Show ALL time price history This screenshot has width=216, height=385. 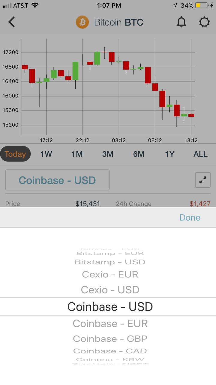pyautogui.click(x=200, y=154)
